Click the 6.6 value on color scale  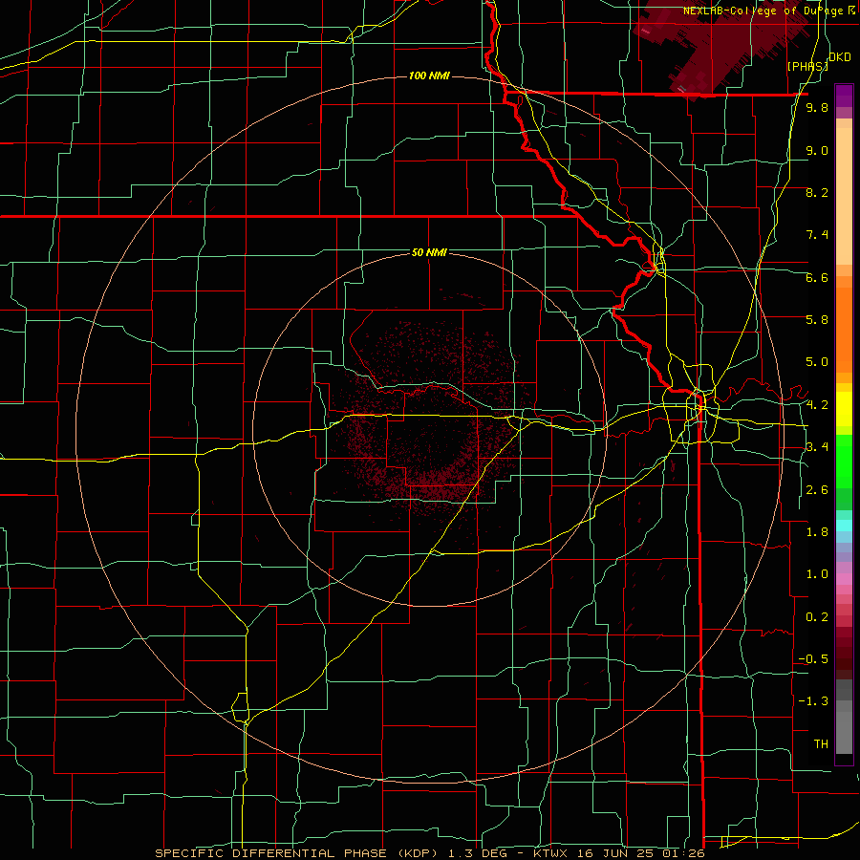click(817, 277)
